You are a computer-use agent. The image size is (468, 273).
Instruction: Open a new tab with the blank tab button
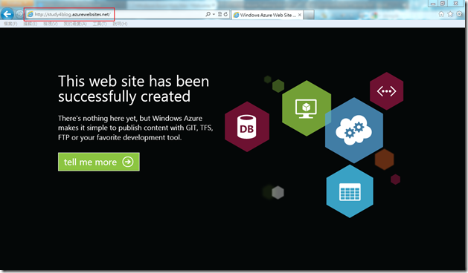click(309, 15)
